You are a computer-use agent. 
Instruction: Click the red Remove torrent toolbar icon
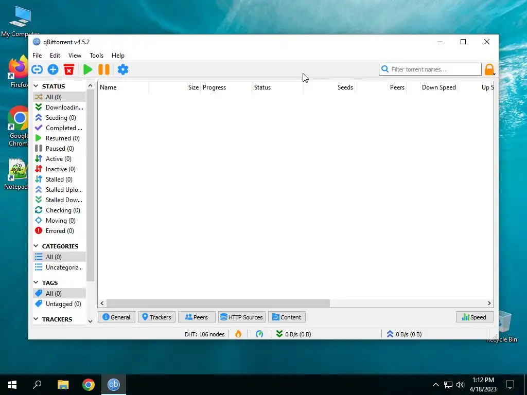(69, 69)
